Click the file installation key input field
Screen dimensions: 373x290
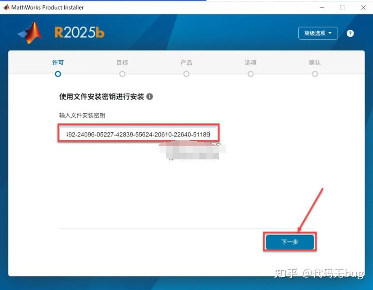137,133
